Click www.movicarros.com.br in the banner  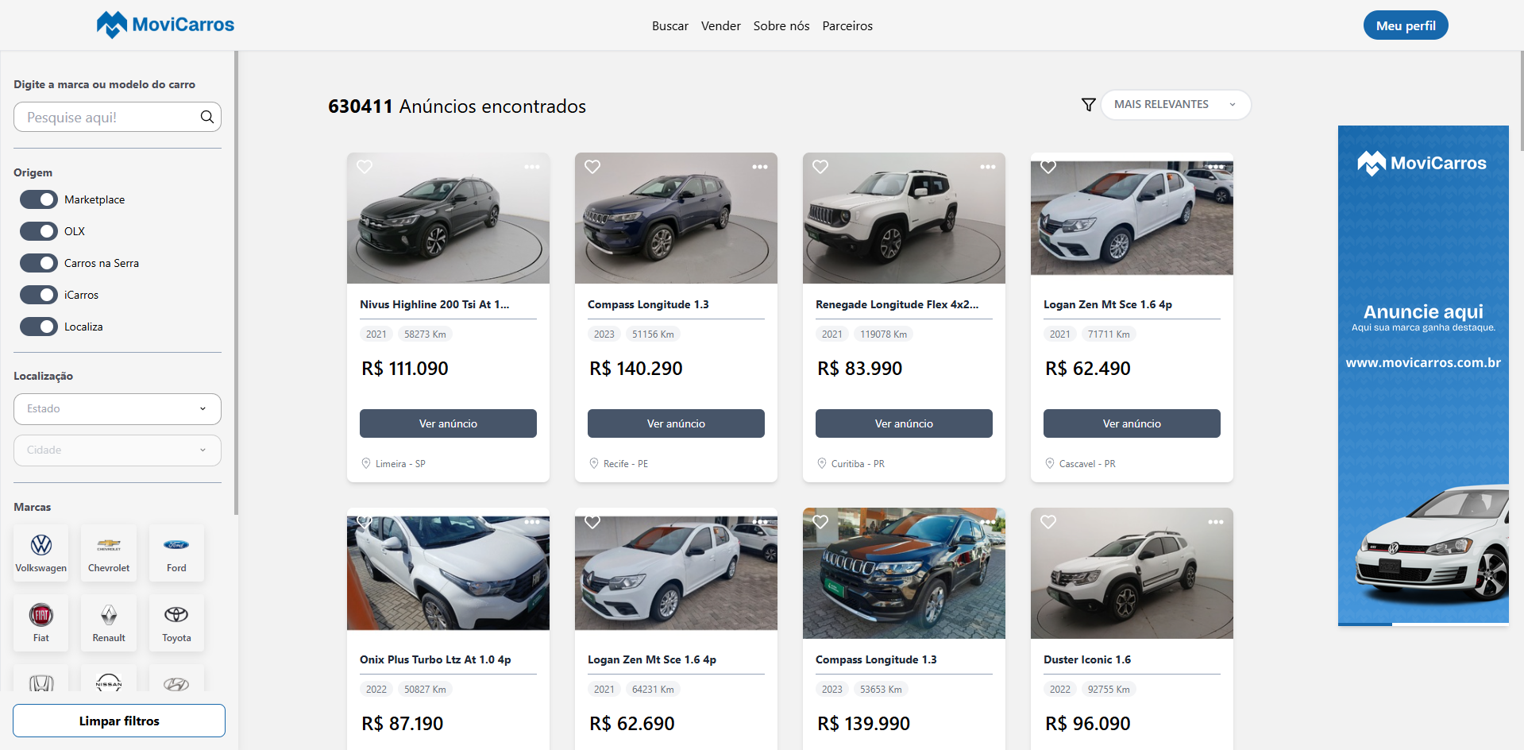click(1423, 362)
